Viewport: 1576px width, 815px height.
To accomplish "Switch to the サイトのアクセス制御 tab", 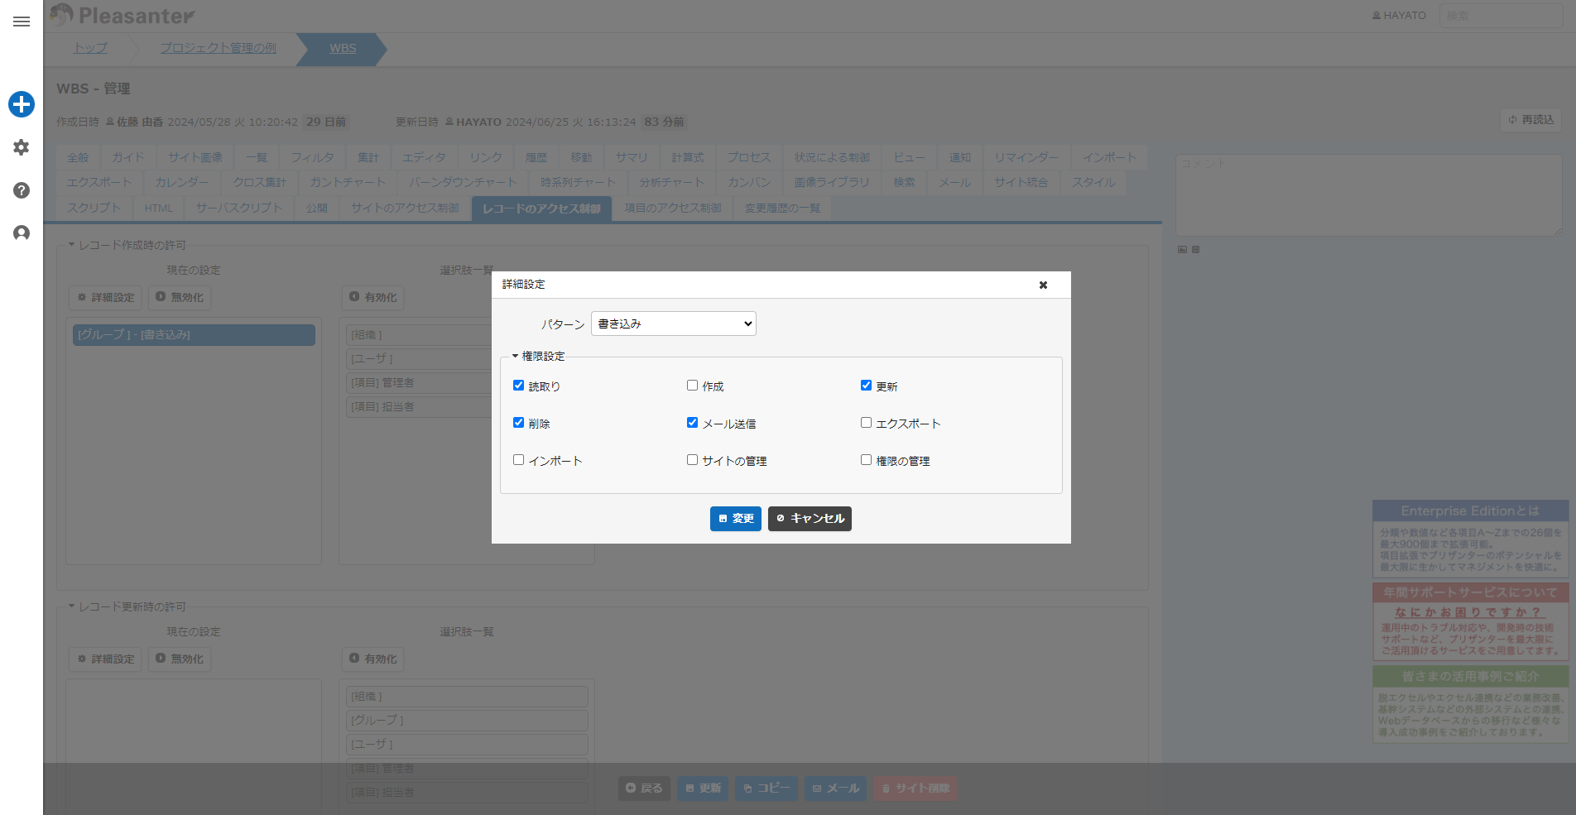I will (405, 208).
